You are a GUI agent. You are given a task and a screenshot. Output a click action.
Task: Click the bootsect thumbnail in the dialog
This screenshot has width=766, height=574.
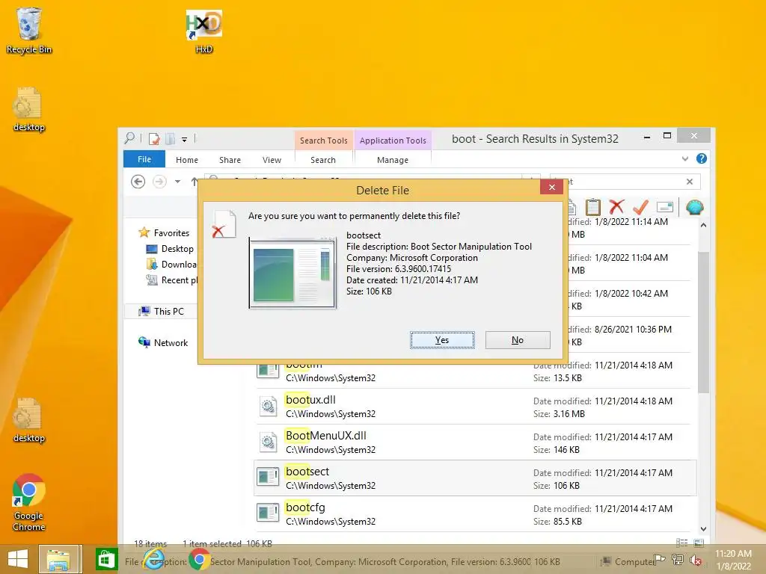point(292,273)
